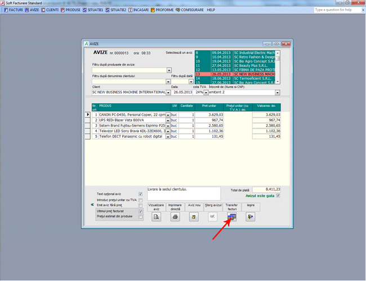The height and width of the screenshot is (281, 366).
Task: Expand the cota TVA dropdown
Action: point(206,93)
